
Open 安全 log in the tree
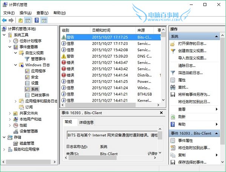tap(35, 77)
